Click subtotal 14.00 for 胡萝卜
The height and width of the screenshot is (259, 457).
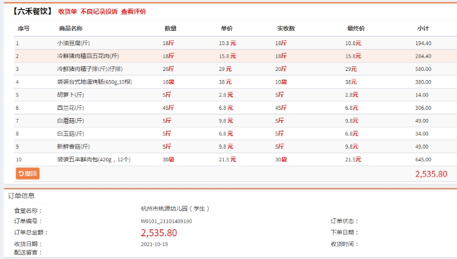pos(422,95)
